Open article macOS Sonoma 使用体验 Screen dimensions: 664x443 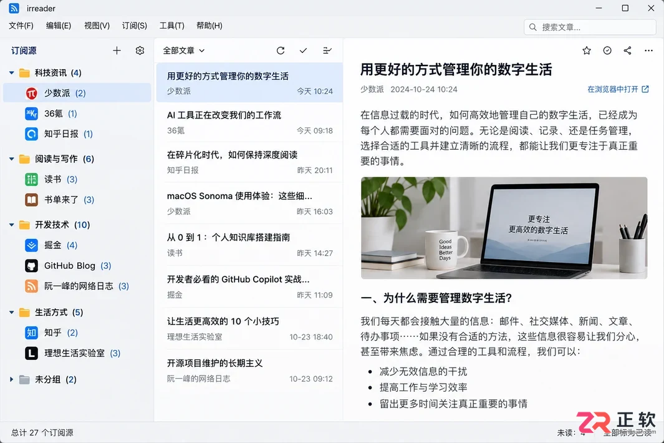(x=249, y=203)
